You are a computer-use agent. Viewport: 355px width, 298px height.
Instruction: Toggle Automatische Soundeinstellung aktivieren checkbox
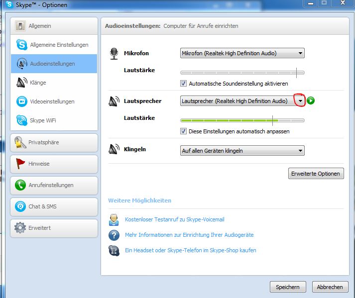183,84
